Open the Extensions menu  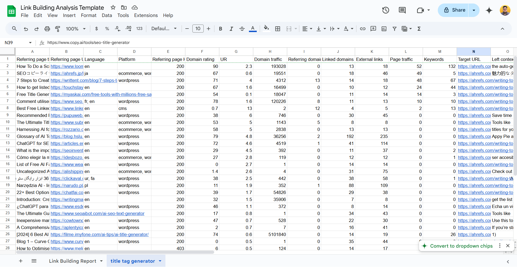[146, 15]
